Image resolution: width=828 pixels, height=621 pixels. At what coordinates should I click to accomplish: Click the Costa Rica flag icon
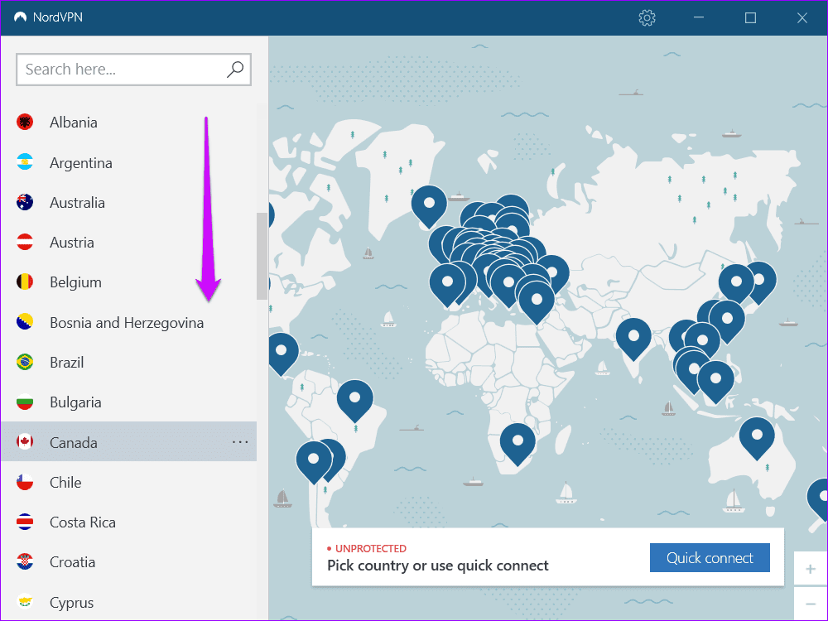(x=25, y=522)
